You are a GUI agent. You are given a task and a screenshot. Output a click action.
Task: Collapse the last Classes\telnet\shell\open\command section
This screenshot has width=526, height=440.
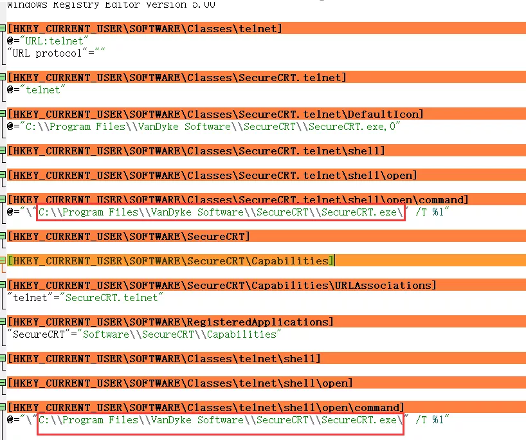tap(3, 407)
